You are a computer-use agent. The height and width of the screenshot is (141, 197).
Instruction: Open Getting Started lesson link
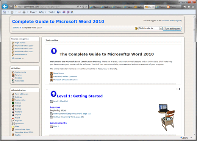[72, 114]
